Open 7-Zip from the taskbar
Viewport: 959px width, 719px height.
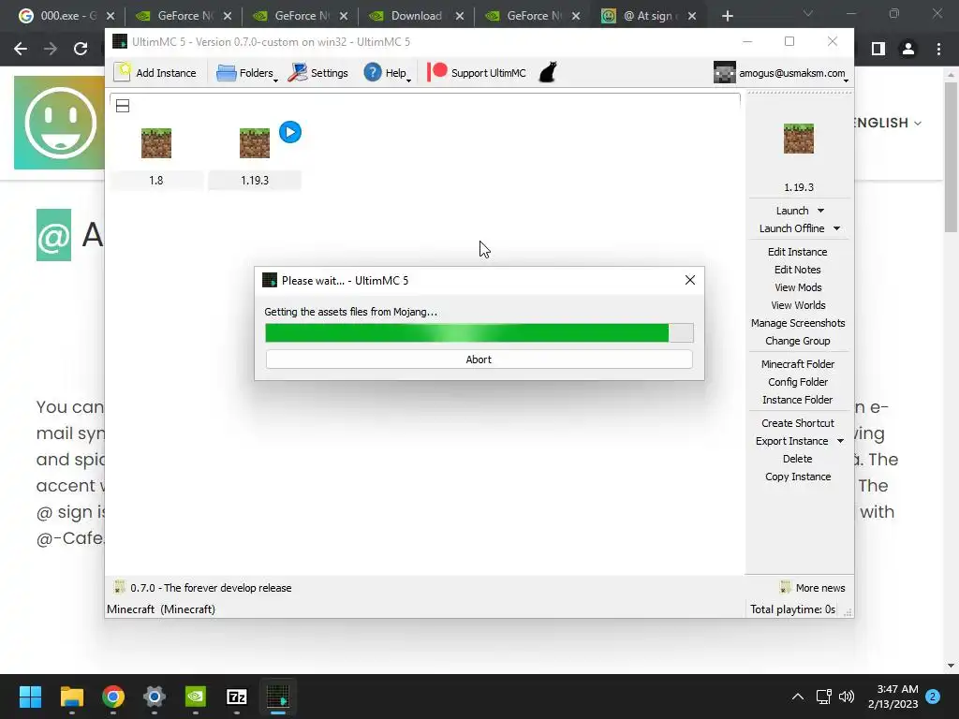[x=237, y=697]
